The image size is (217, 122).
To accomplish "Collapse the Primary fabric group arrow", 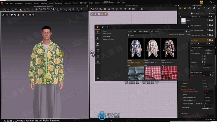I will (180, 17).
